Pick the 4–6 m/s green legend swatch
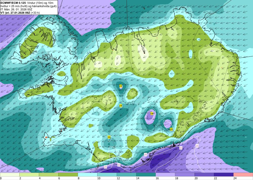253x180 pixels. tap(49, 175)
